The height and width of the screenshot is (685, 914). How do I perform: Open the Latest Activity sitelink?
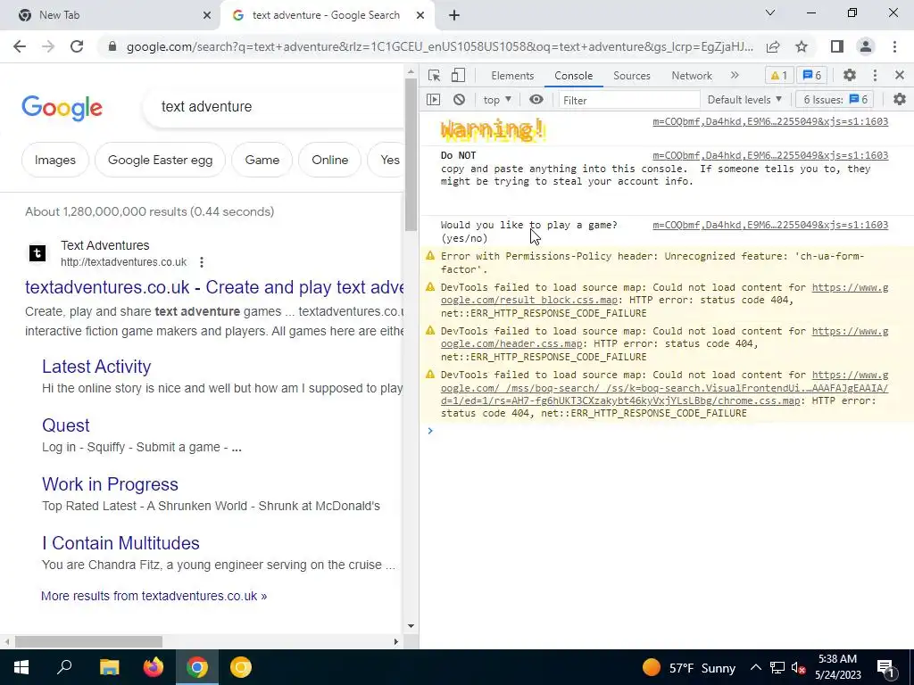[96, 367]
